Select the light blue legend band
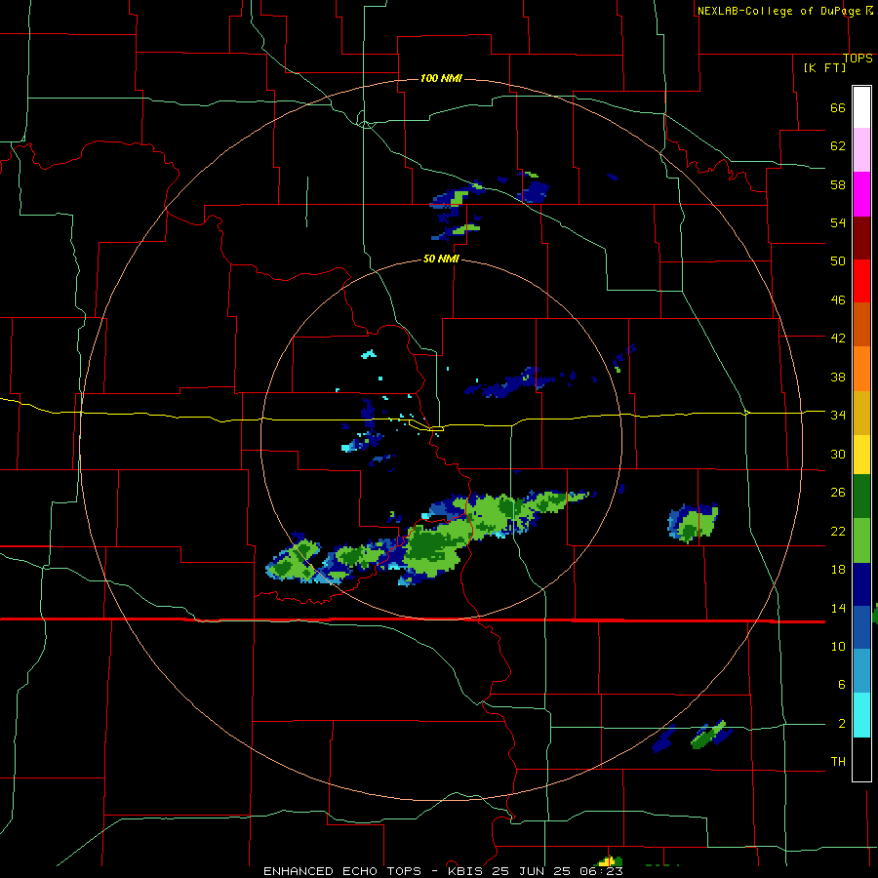The height and width of the screenshot is (878, 878). 861,671
